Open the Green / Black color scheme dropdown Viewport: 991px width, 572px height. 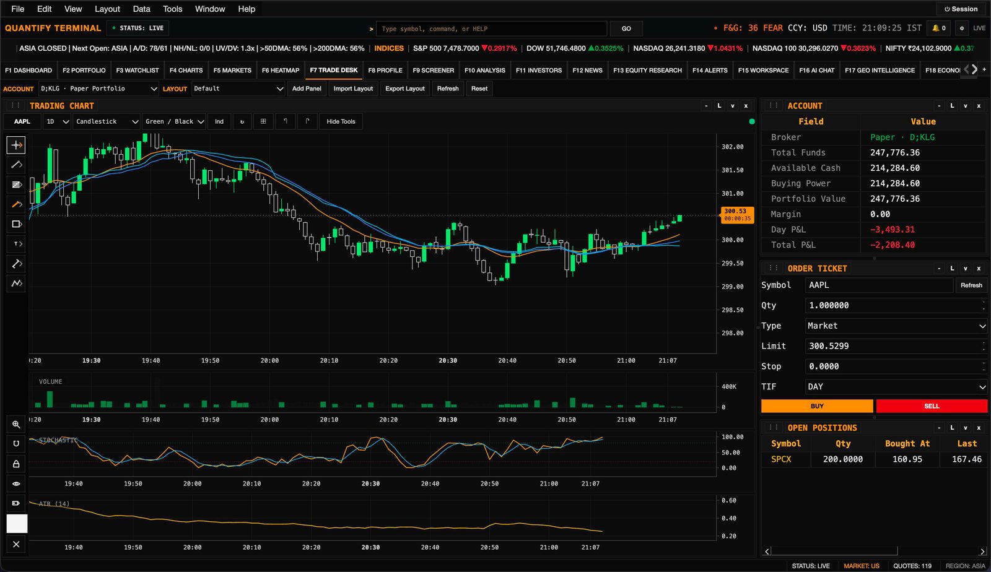tap(174, 121)
